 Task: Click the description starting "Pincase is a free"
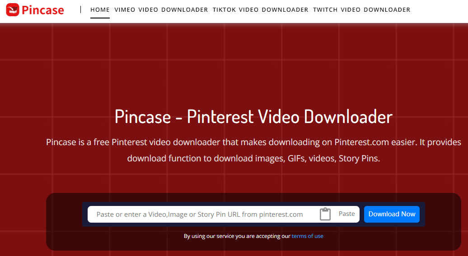[253, 150]
